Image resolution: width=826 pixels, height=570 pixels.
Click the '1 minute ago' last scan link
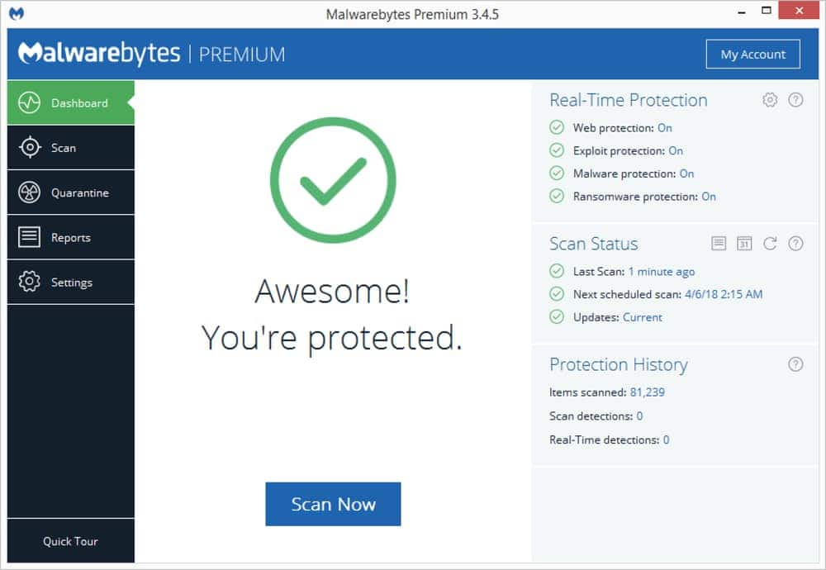point(662,271)
